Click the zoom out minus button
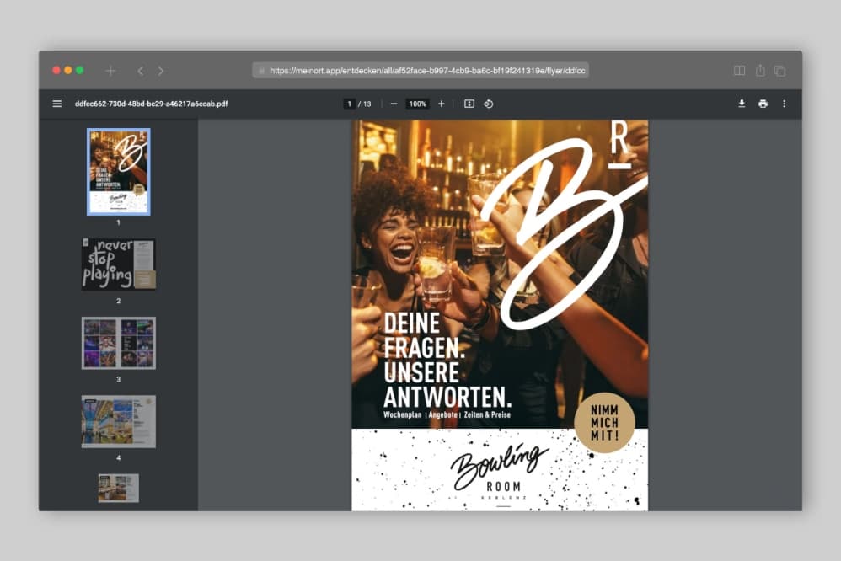The width and height of the screenshot is (841, 561). [394, 104]
